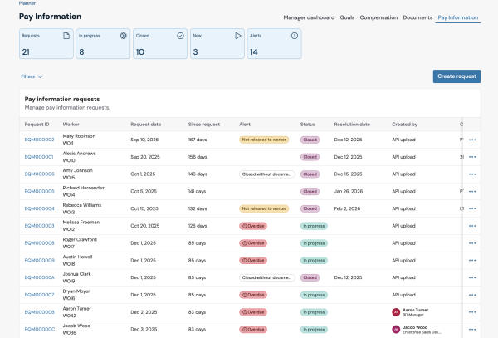This screenshot has height=338, width=498.
Task: Open request link BQM00000A
Action: [x=39, y=277]
